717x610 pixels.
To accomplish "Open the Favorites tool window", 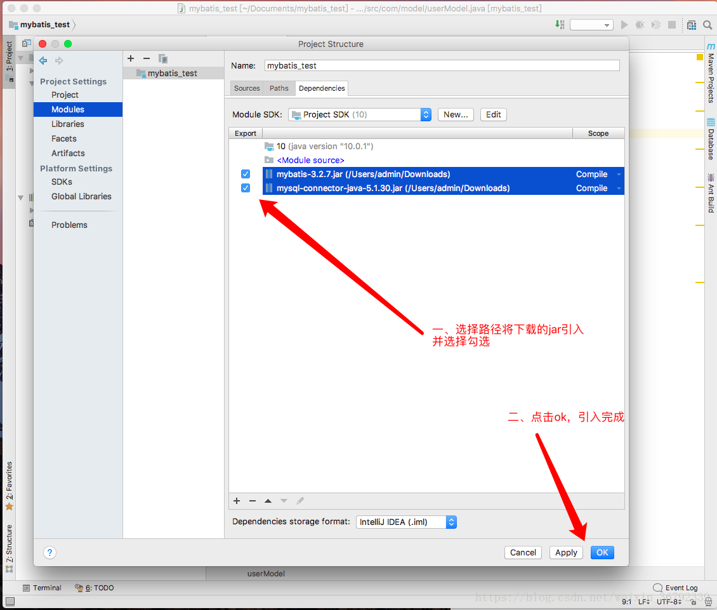I will [x=9, y=486].
